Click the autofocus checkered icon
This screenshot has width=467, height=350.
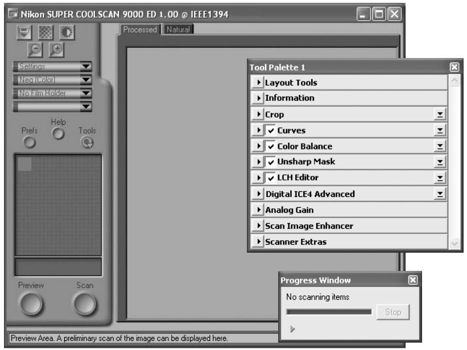pos(46,32)
